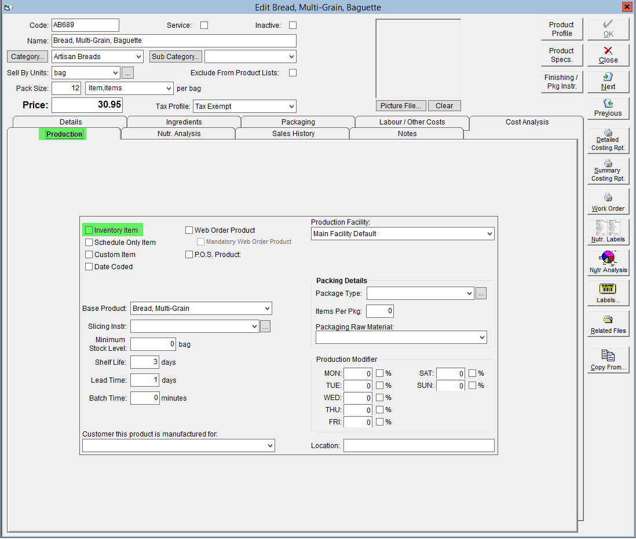Switch to the Notes tab
The width and height of the screenshot is (636, 539).
407,134
